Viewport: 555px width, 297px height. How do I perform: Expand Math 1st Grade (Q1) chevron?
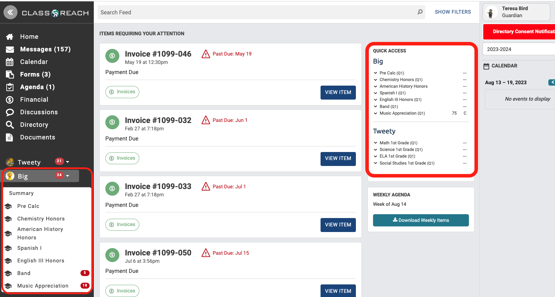pos(375,143)
